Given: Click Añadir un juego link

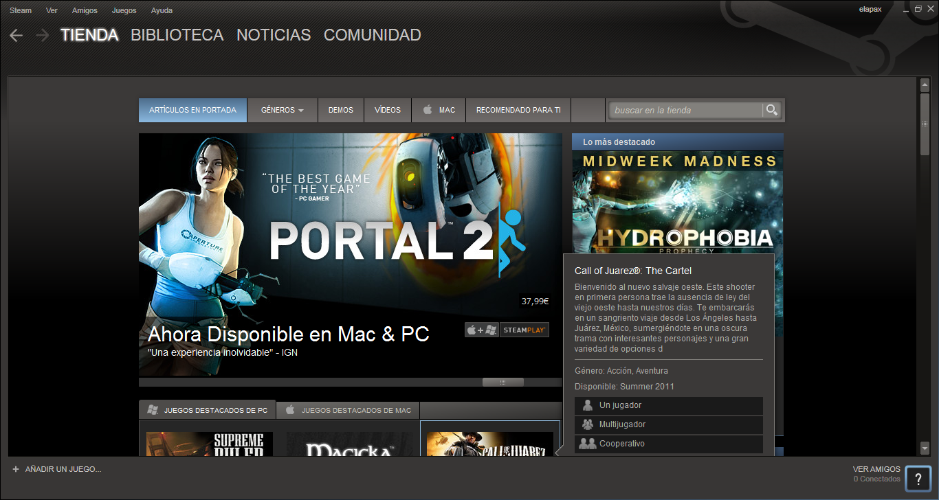Looking at the screenshot, I should (x=63, y=469).
